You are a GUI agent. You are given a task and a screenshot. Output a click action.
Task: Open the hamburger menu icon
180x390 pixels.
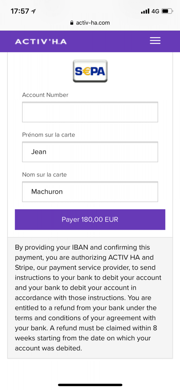click(x=155, y=41)
